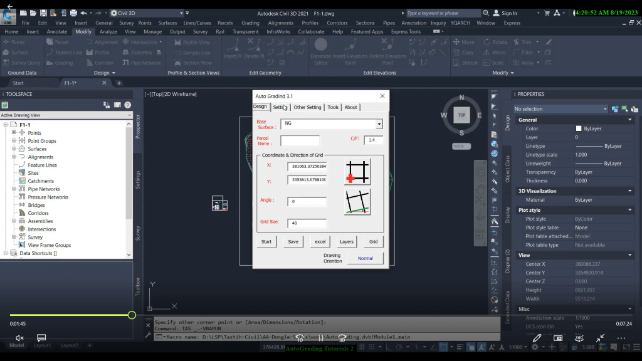The image size is (642, 361).
Task: Select Corridors in the Prospector tree
Action: tap(38, 213)
